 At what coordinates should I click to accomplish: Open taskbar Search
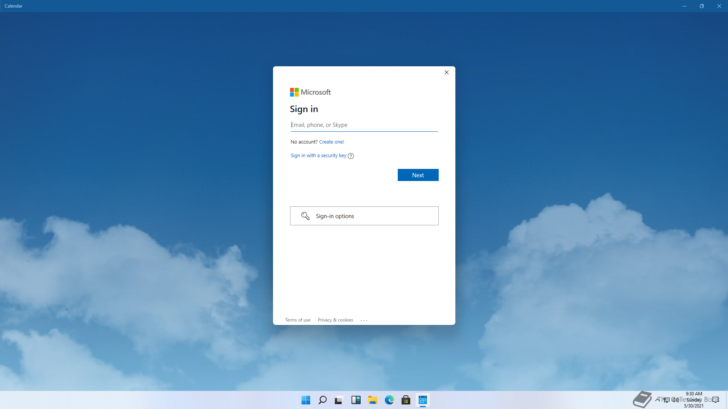[x=322, y=400]
